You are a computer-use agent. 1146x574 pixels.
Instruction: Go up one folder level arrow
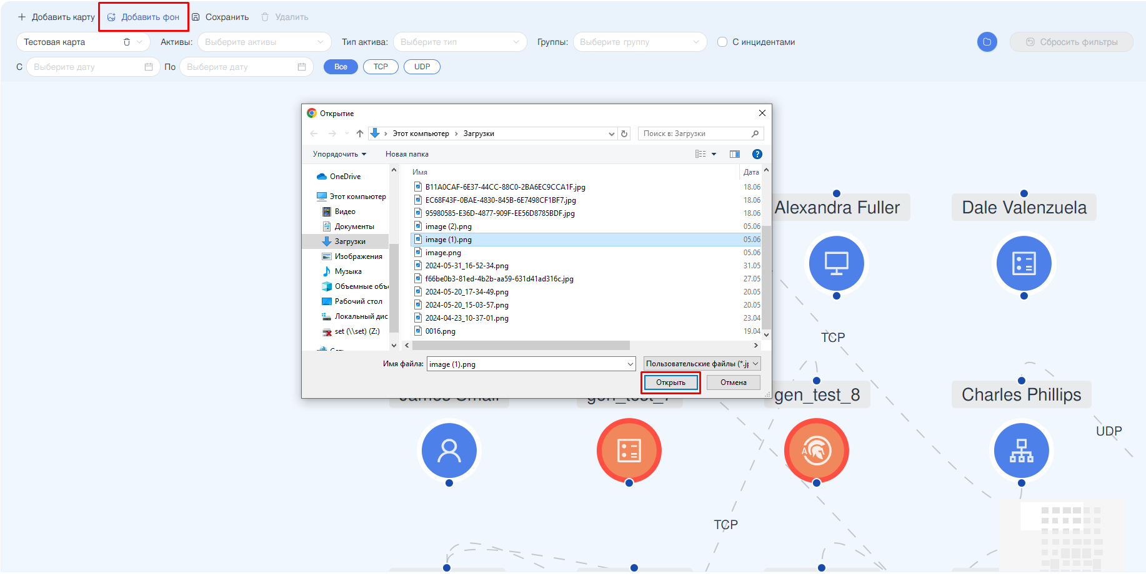360,134
